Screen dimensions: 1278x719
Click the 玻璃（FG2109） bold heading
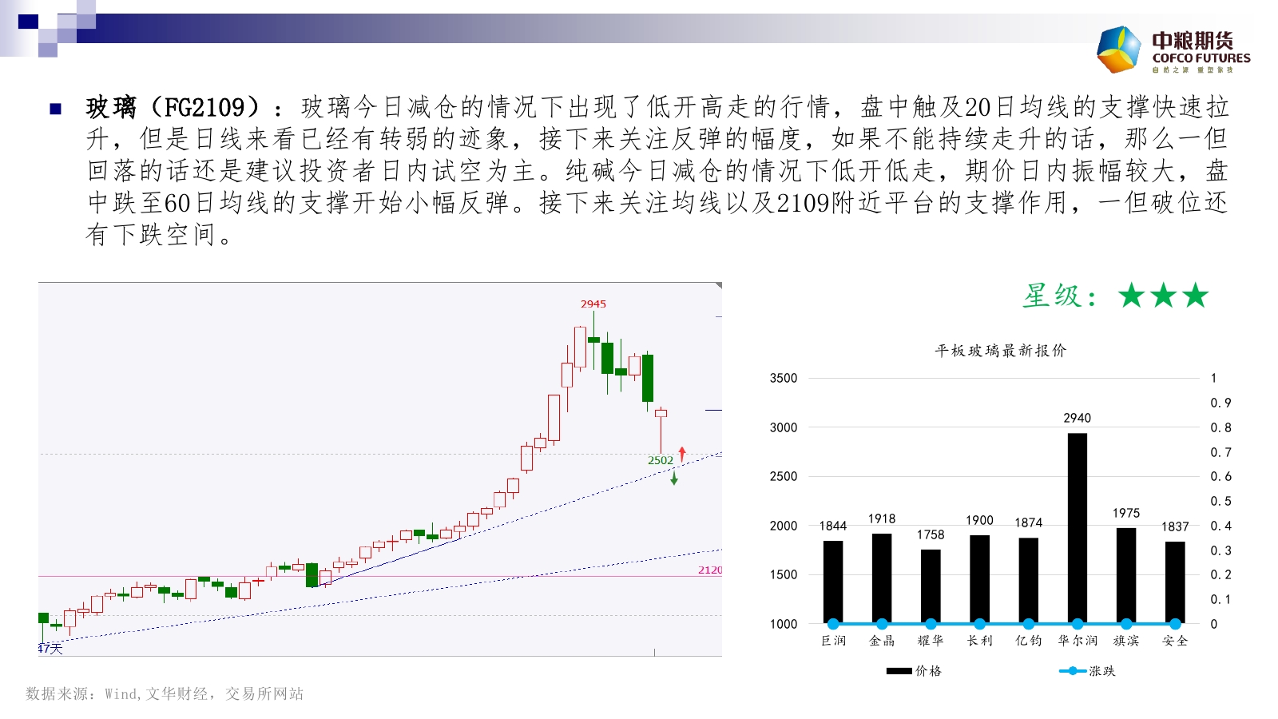tap(173, 108)
